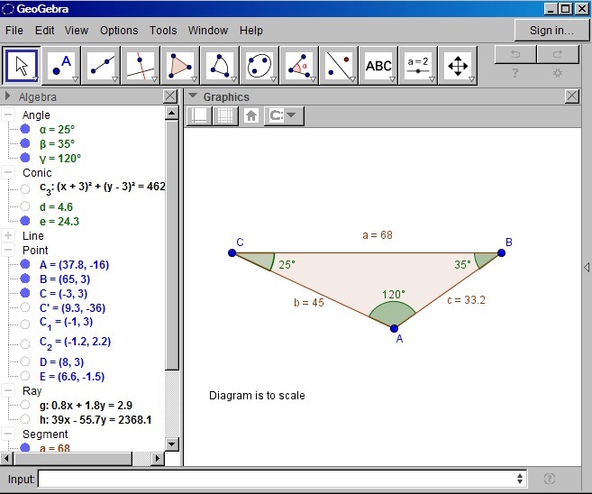Hide point A = (37.8, -16)
Viewport: 592px width, 494px height.
click(x=25, y=264)
